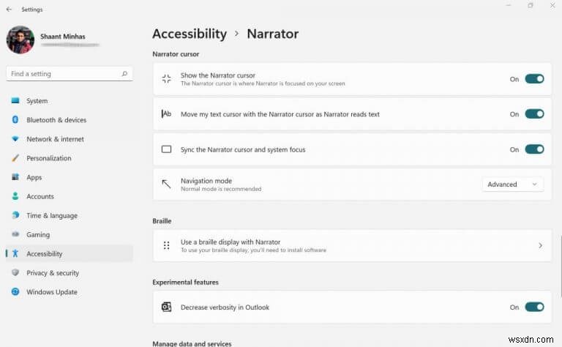Click the back arrow in Settings header

(x=9, y=10)
